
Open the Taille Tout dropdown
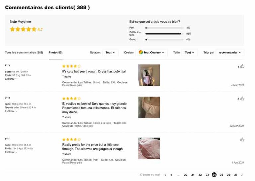coord(190,53)
